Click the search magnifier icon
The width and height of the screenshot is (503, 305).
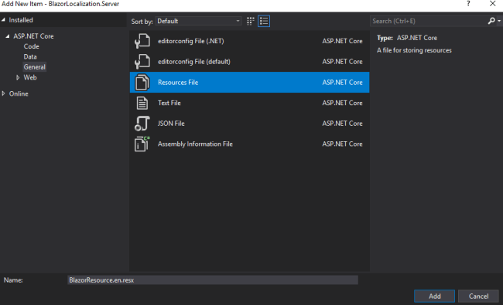tap(491, 21)
